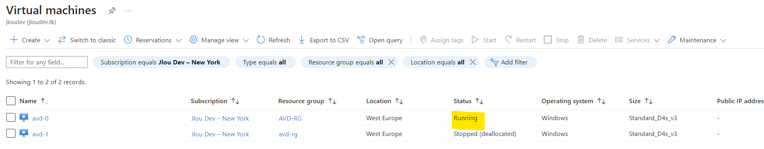Click the Manage view gear icon

point(194,40)
